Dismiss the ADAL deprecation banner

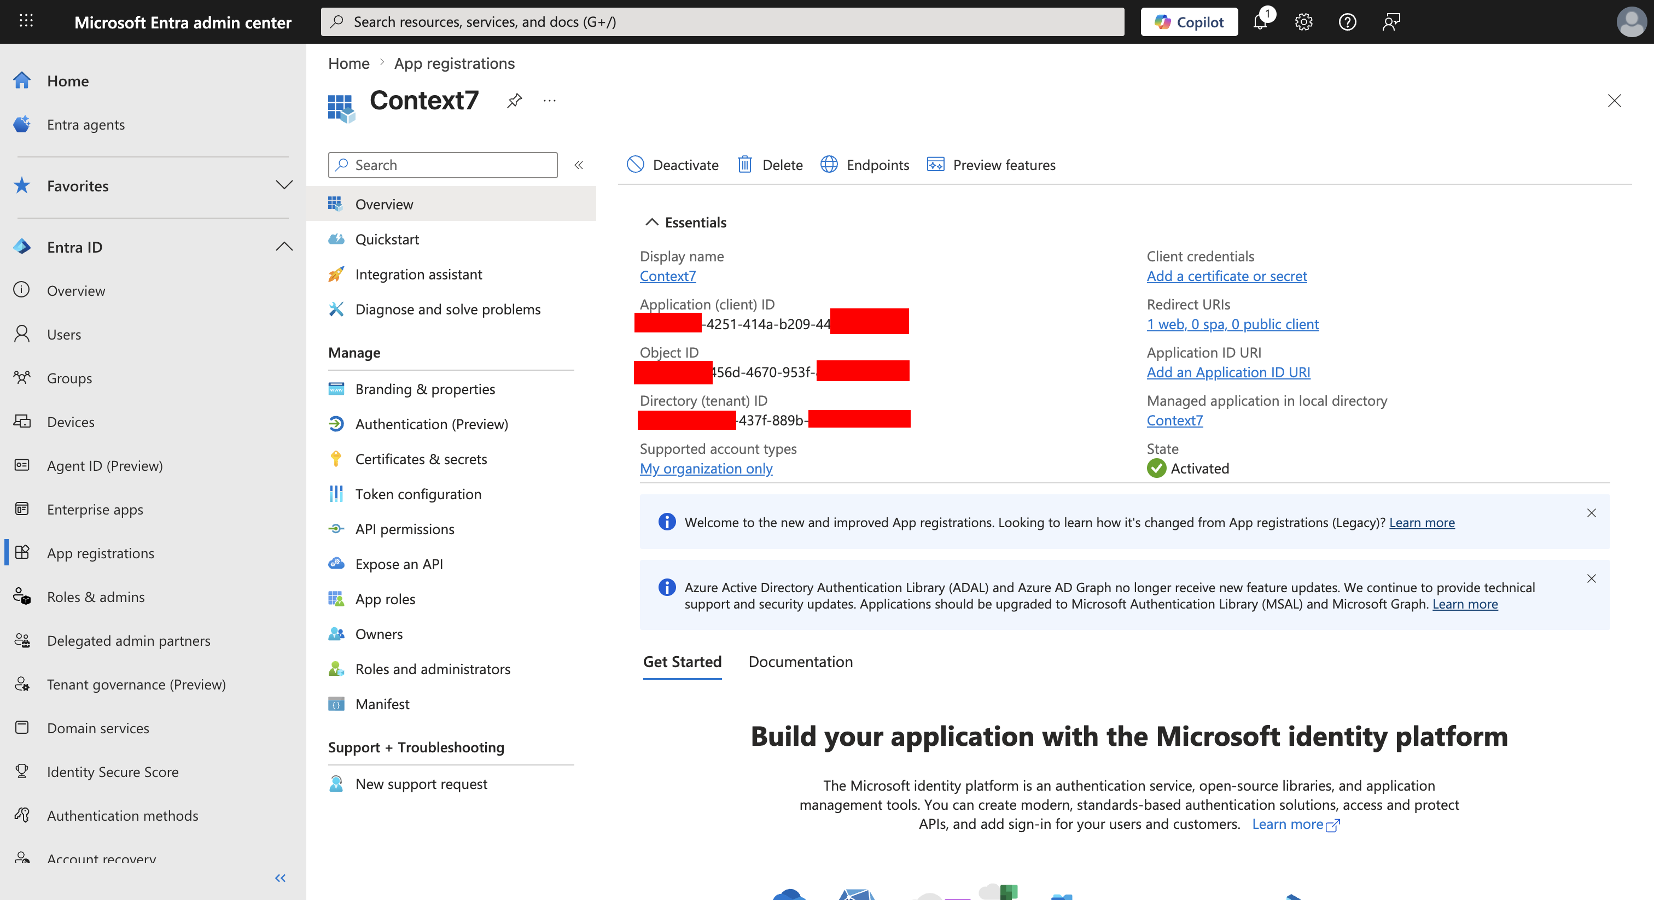tap(1591, 578)
